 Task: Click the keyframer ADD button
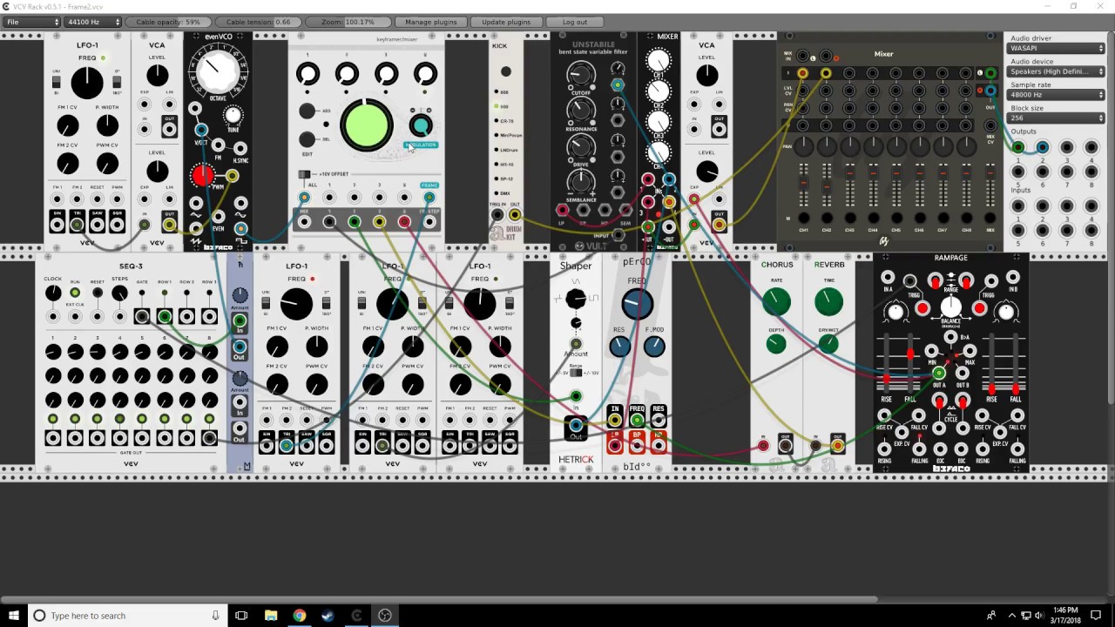click(307, 111)
